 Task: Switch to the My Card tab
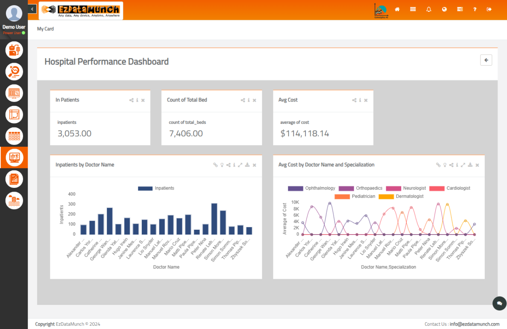coord(45,28)
